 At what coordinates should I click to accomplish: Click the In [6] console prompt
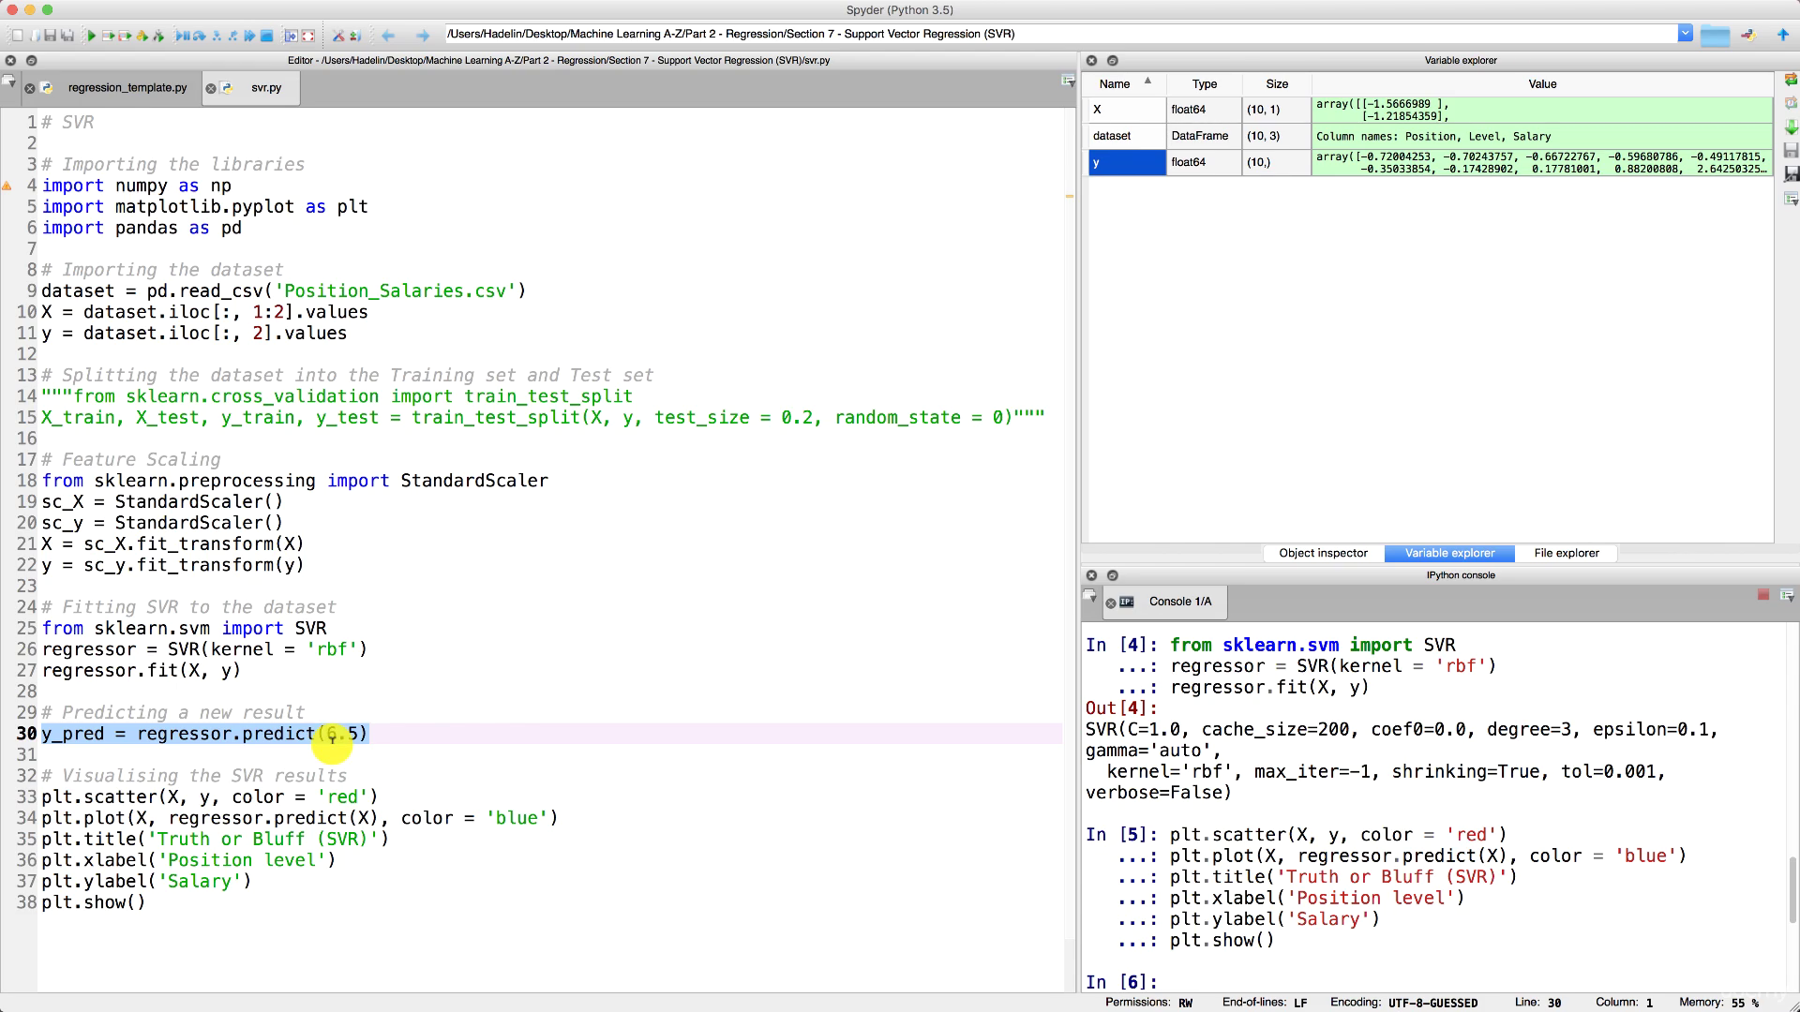pos(1122,982)
